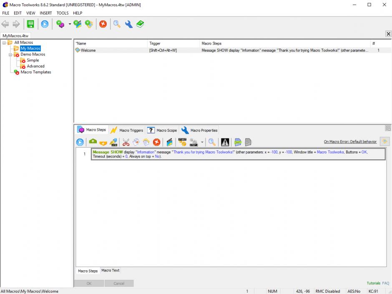Click the green-striped document icon
The image size is (392, 294).
pyautogui.click(x=238, y=142)
